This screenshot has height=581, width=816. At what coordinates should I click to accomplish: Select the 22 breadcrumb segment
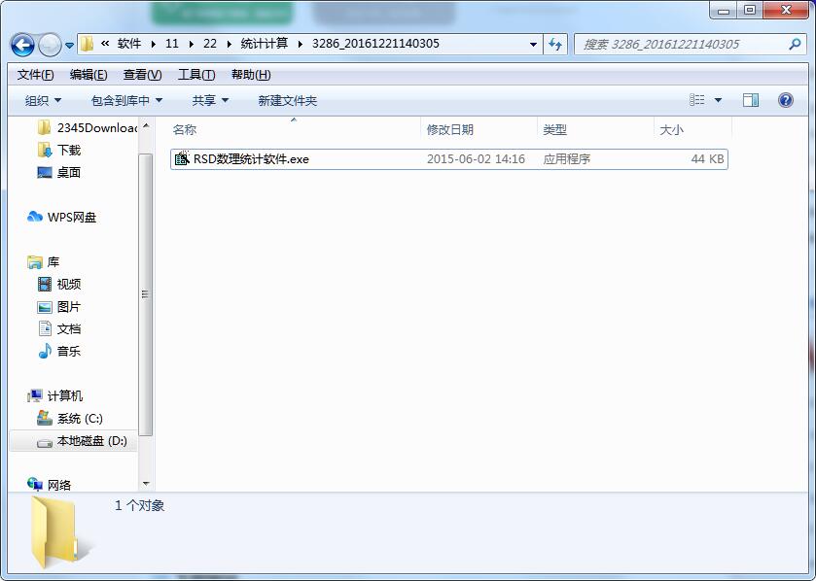coord(210,43)
